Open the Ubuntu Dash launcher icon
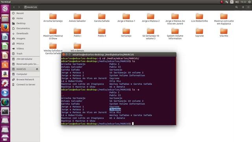The height and width of the screenshot is (142, 252). coord(5,9)
